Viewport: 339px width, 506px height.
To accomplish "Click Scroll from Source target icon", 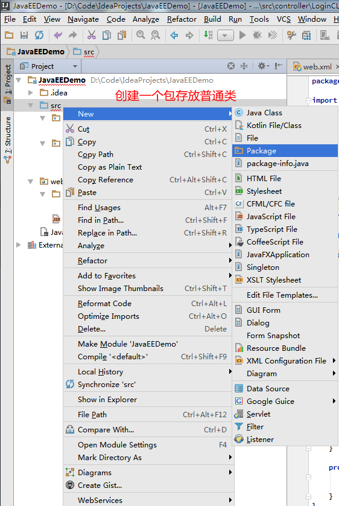I will coord(231,66).
